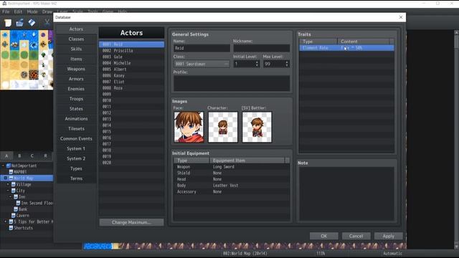Viewport: 459px width, 258px height.
Task: Switch to the Common Events tab
Action: 76,138
